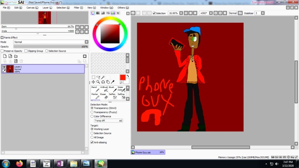Expand the Paints Effect section
The width and height of the screenshot is (299, 168).
tap(2, 38)
